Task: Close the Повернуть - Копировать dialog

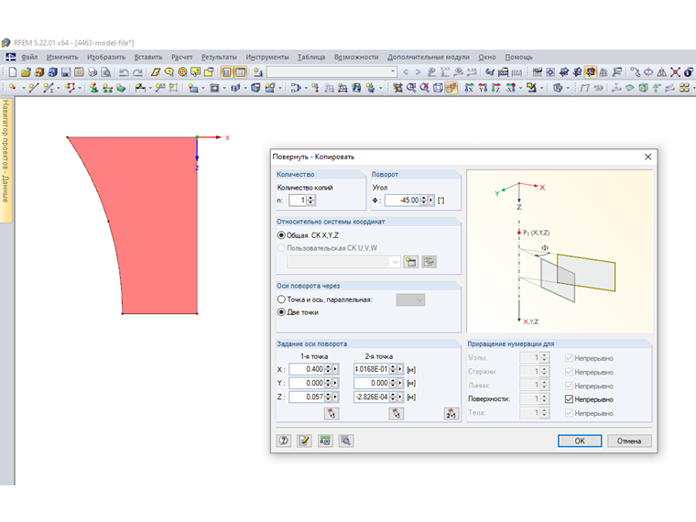Action: point(647,157)
